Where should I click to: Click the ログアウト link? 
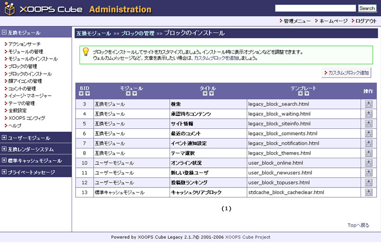pos(366,21)
